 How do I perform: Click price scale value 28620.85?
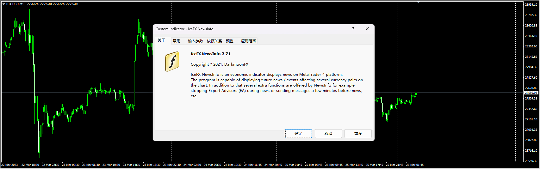point(531,26)
